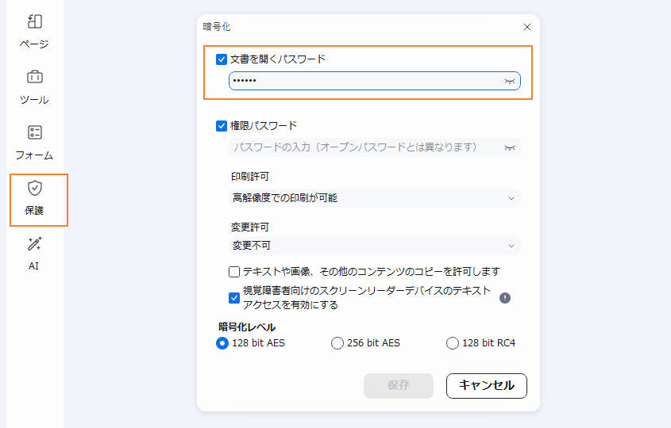Uncheck the 権限パスワード checkbox
The image size is (671, 428).
click(x=222, y=126)
